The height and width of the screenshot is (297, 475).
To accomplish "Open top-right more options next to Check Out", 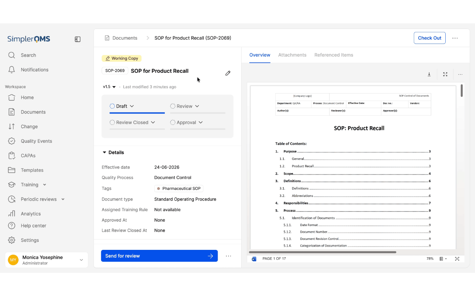I will pyautogui.click(x=455, y=38).
